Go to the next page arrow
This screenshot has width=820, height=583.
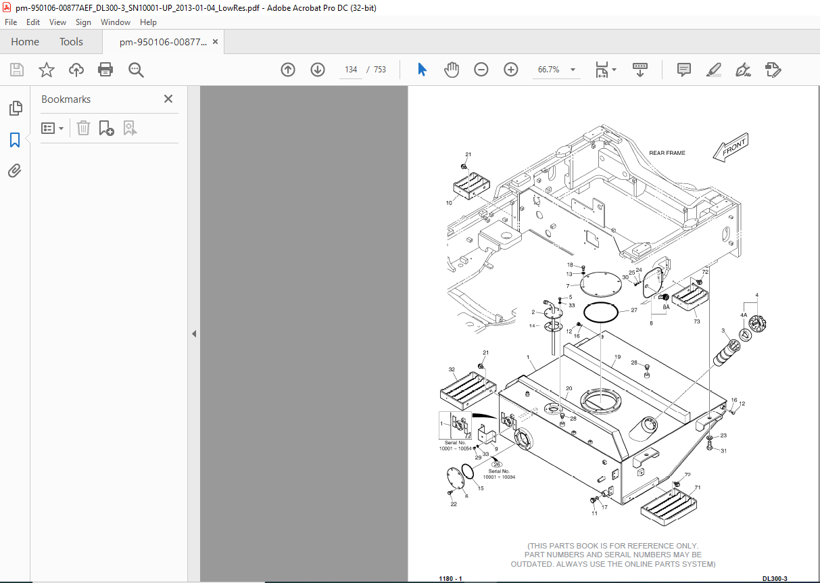coord(318,70)
